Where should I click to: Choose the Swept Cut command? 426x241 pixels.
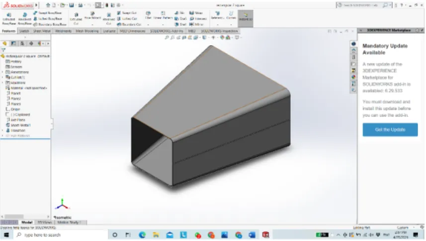pos(127,13)
